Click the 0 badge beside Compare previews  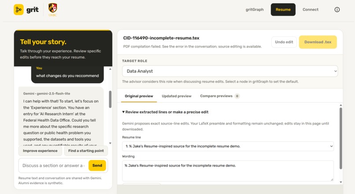(237, 96)
